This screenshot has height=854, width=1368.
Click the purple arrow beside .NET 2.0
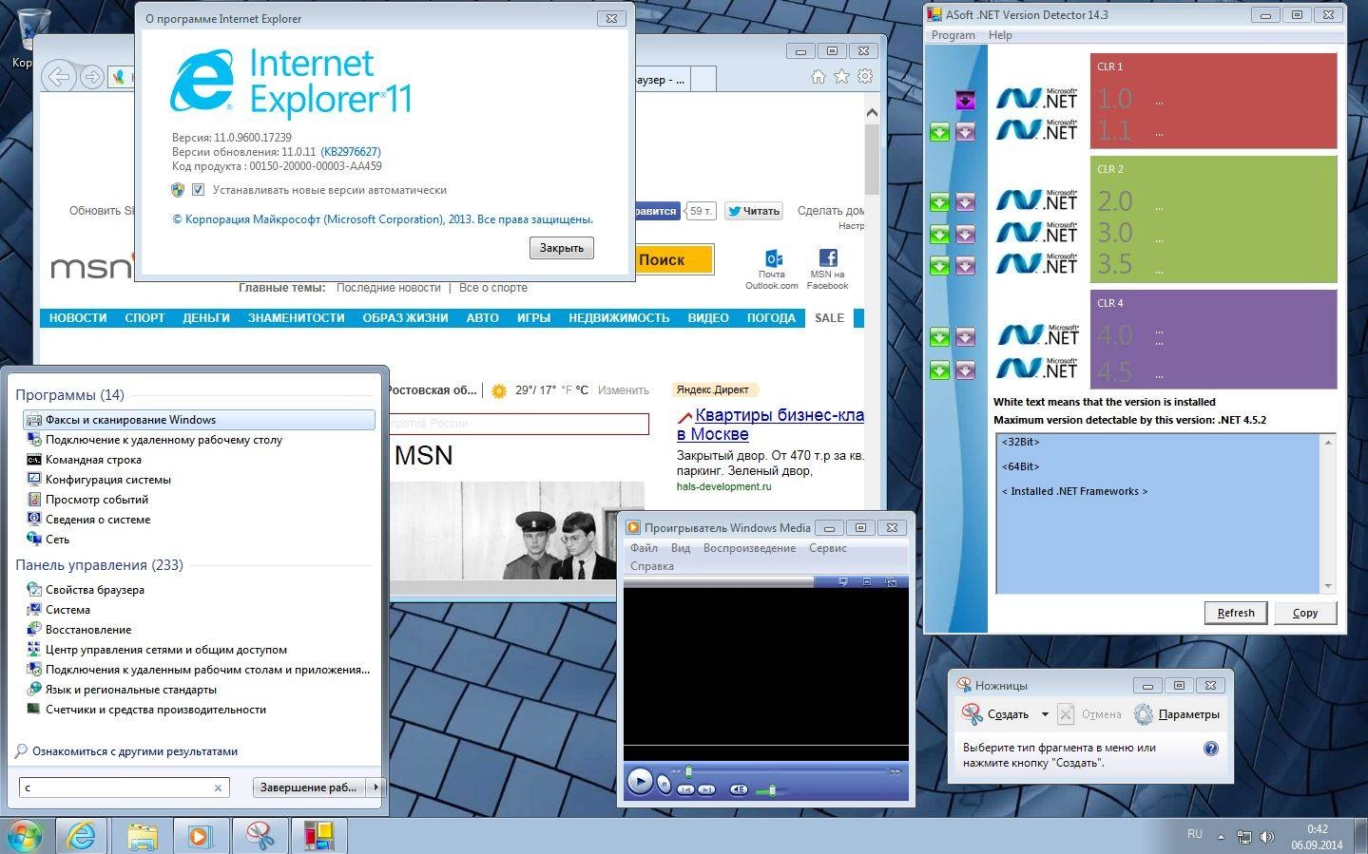(965, 202)
